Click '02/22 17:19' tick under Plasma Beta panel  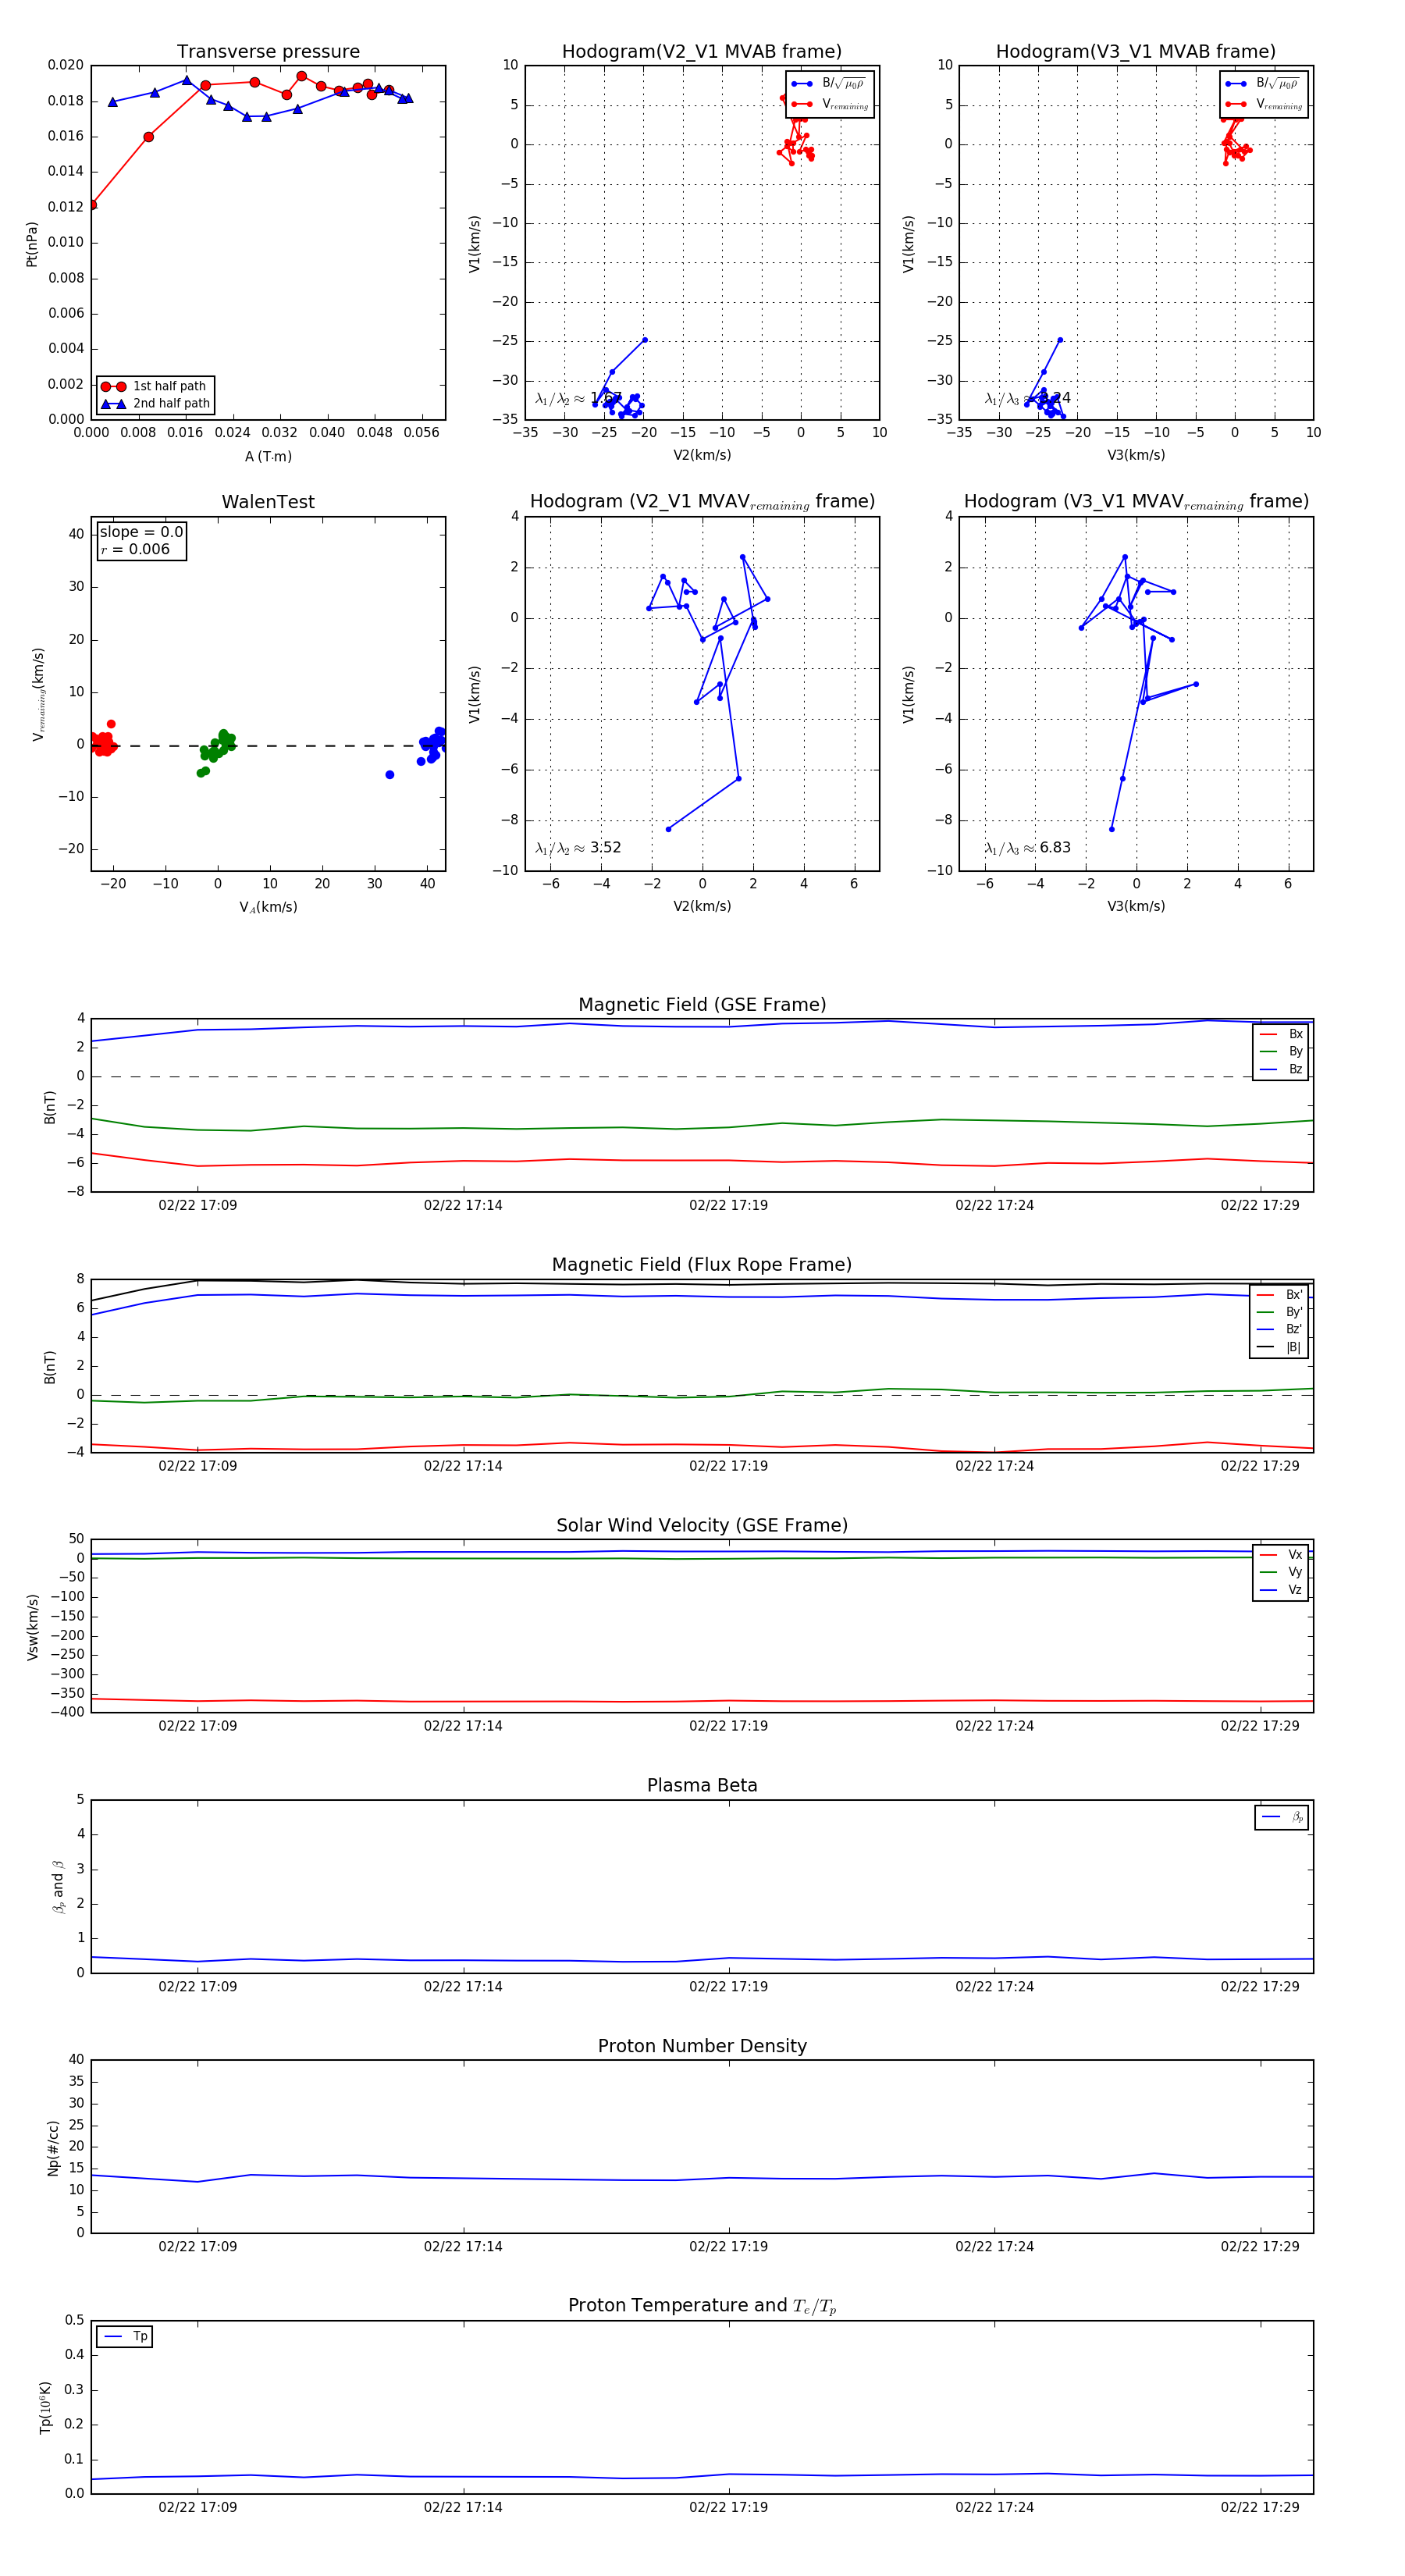[728, 1986]
